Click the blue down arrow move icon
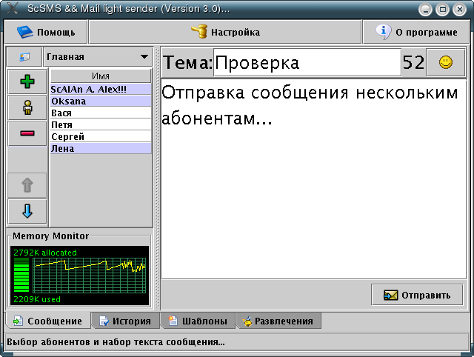 click(27, 211)
